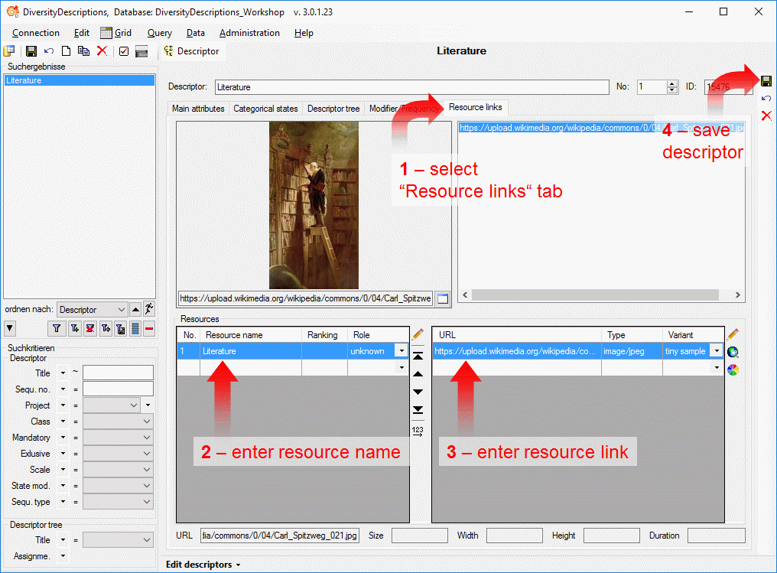
Task: Click the globe with magnifier icon
Action: (x=733, y=352)
